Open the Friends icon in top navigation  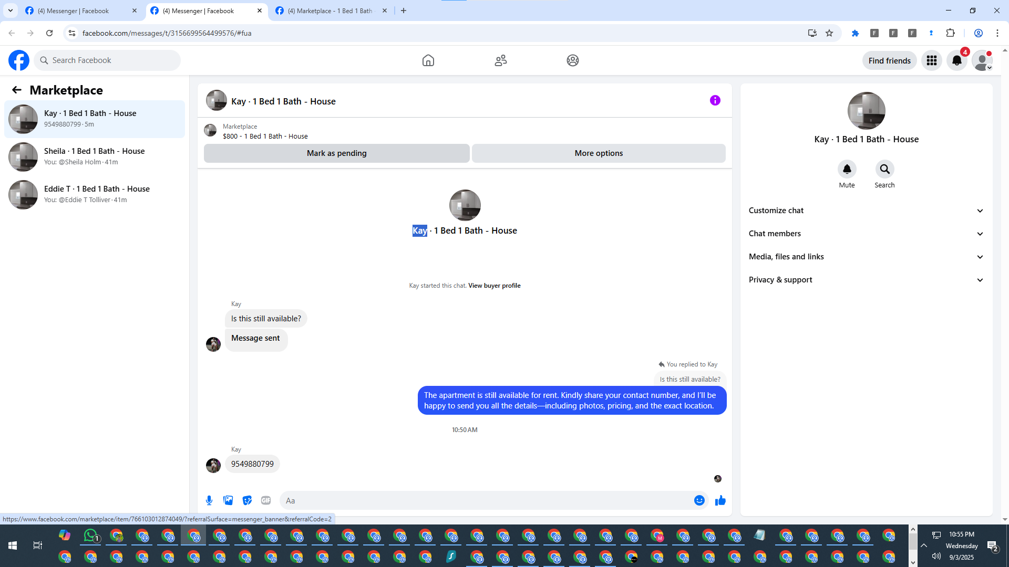point(501,60)
